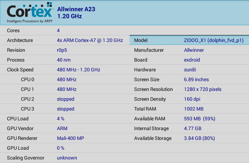Select the highlighted Model row label
Image resolution: width=249 pixels, height=163 pixels.
click(x=141, y=41)
